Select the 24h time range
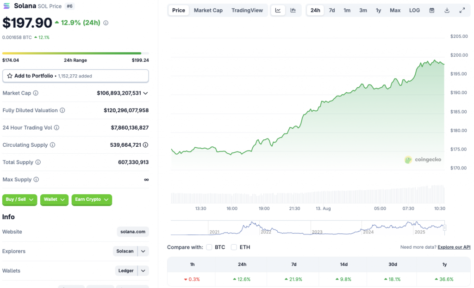This screenshot has height=288, width=474. click(x=315, y=10)
